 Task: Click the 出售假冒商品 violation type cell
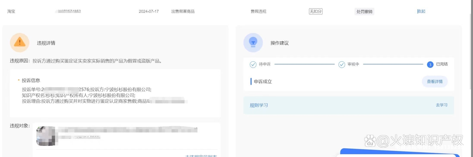pyautogui.click(x=183, y=11)
